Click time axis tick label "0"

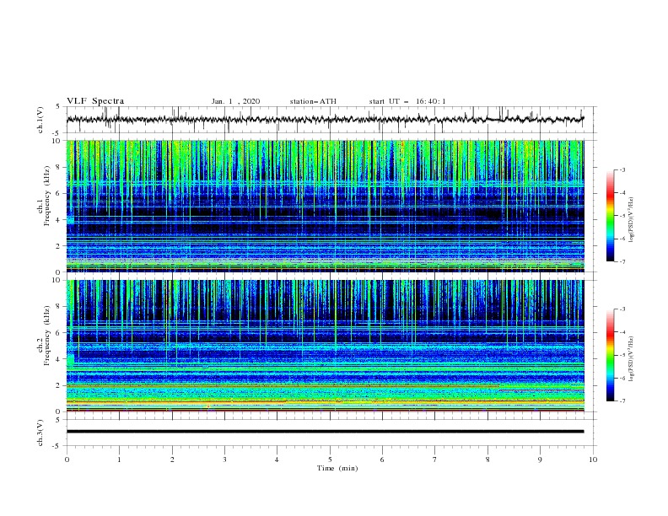click(x=67, y=460)
